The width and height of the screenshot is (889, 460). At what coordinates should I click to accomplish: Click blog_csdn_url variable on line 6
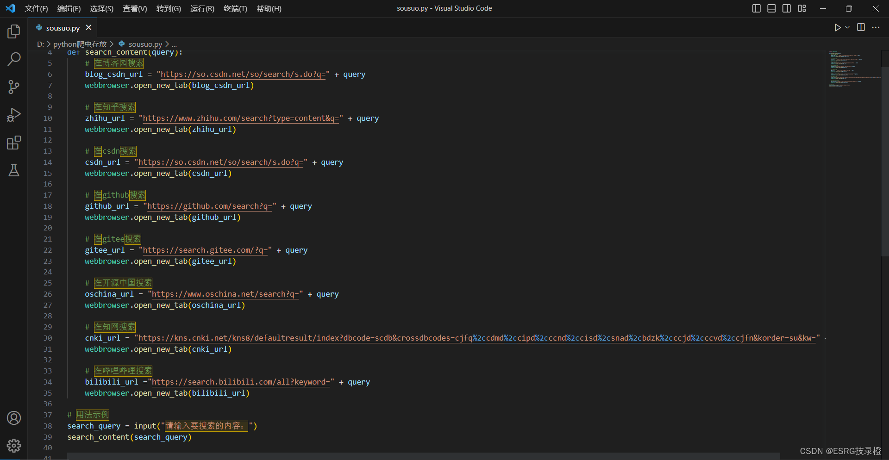(113, 74)
